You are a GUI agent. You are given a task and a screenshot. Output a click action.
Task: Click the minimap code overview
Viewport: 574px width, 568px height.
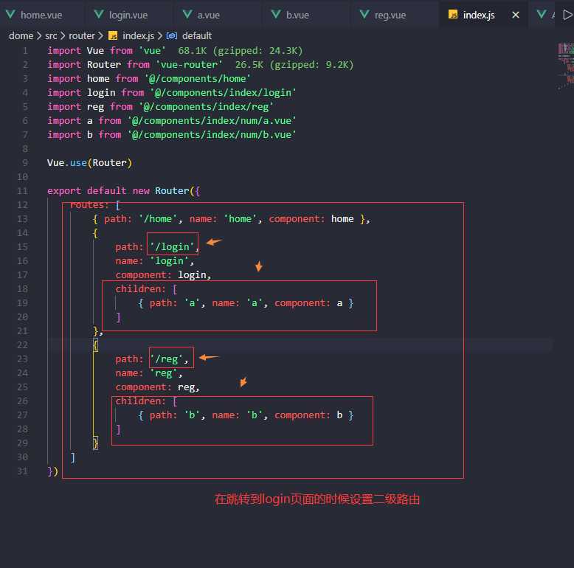(x=566, y=66)
